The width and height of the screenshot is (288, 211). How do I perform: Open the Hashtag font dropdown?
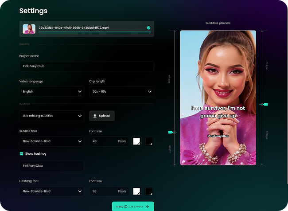(x=51, y=191)
